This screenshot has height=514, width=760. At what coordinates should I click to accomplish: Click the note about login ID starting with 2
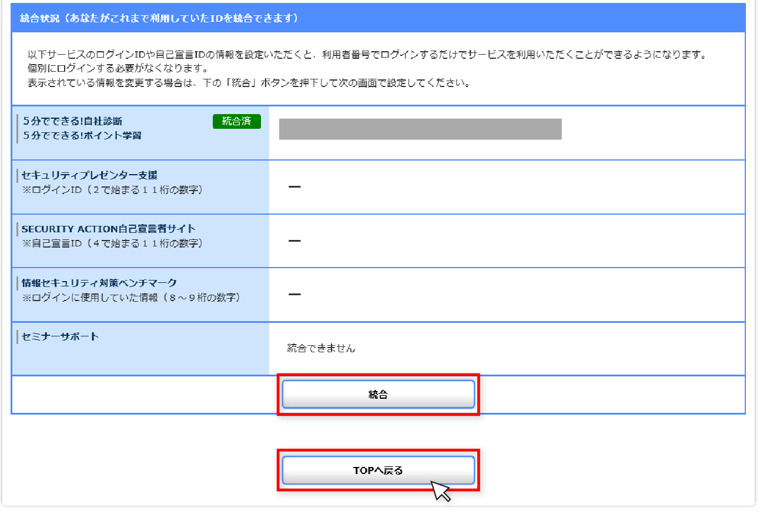click(x=112, y=189)
